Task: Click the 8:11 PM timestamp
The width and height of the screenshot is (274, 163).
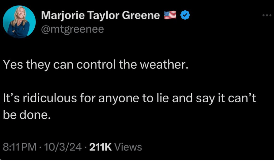Action: click(x=19, y=147)
